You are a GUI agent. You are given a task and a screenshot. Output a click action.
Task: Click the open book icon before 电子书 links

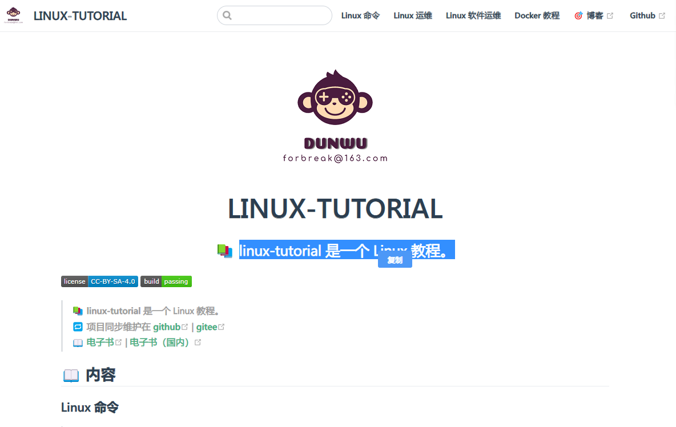pyautogui.click(x=78, y=343)
